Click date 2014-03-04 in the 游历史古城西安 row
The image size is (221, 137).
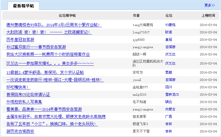[x=208, y=131]
